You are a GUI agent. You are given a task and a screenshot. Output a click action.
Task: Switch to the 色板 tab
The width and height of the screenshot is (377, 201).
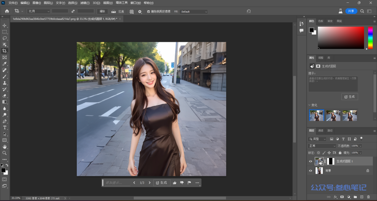click(x=321, y=21)
